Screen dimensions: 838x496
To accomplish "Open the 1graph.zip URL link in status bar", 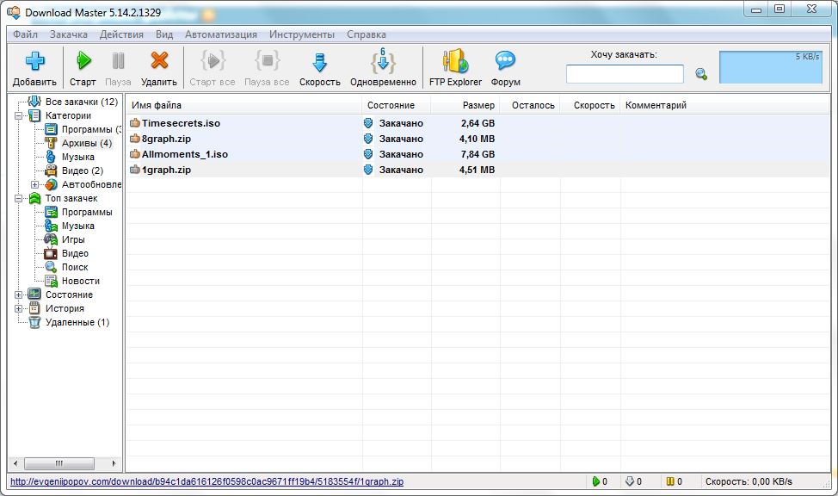I will pyautogui.click(x=206, y=481).
